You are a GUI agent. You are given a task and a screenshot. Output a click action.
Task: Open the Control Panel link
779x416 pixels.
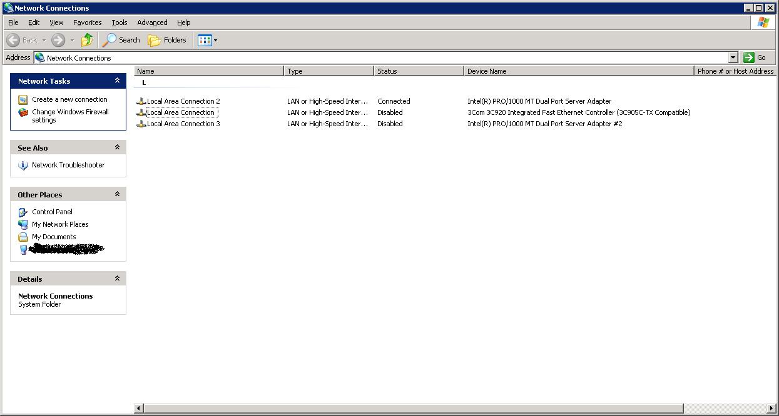[52, 212]
